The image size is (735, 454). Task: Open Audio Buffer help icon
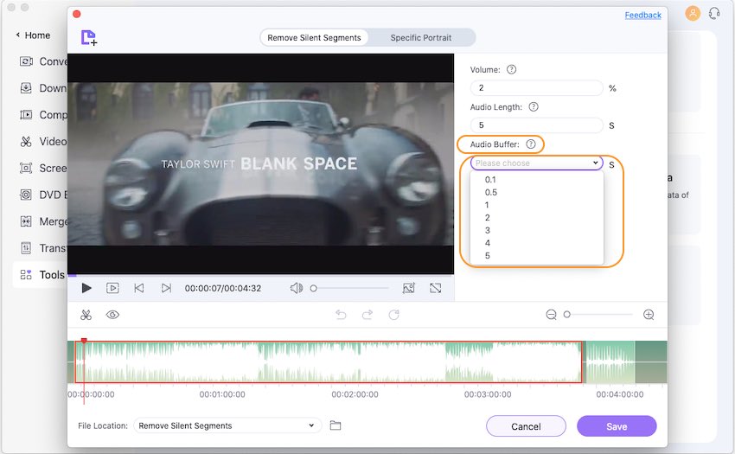[x=531, y=144]
